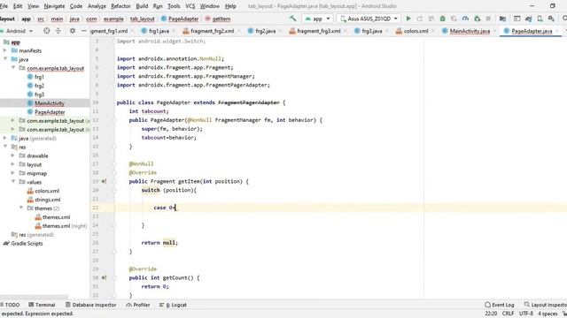Click fold marker beside the switch line
The width and height of the screenshot is (567, 318).
pyautogui.click(x=114, y=190)
